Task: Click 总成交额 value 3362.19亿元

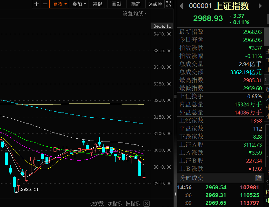Action: coord(246,72)
